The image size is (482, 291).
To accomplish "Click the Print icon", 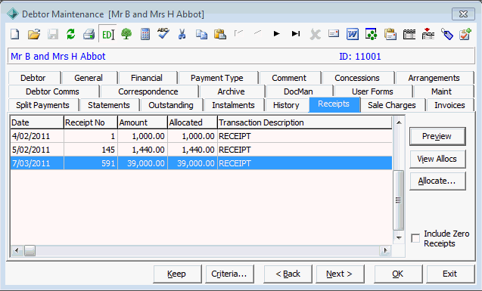I will [x=89, y=34].
